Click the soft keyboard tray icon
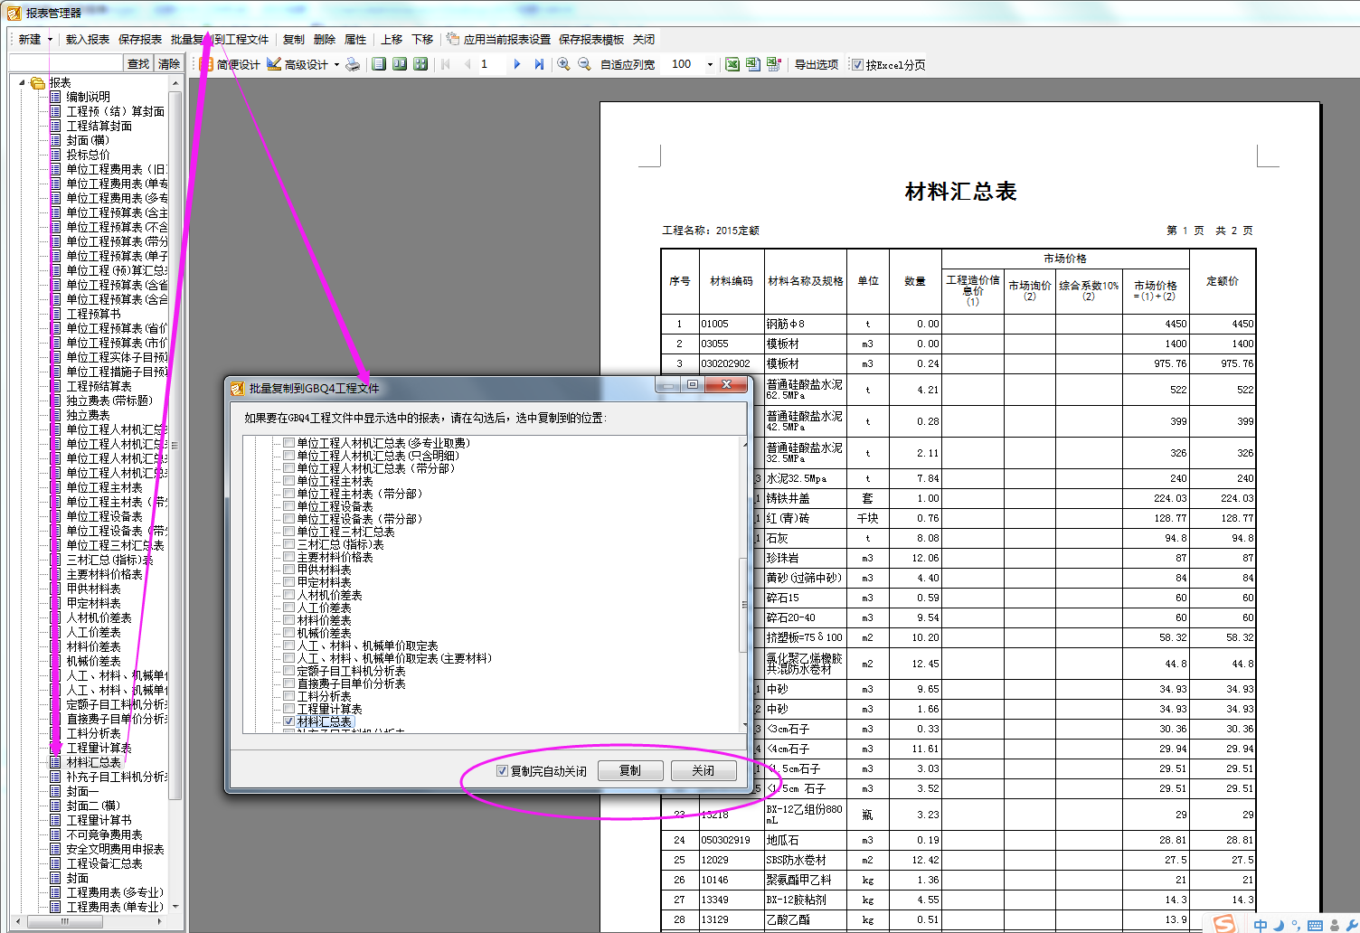This screenshot has height=933, width=1360. (x=1315, y=925)
